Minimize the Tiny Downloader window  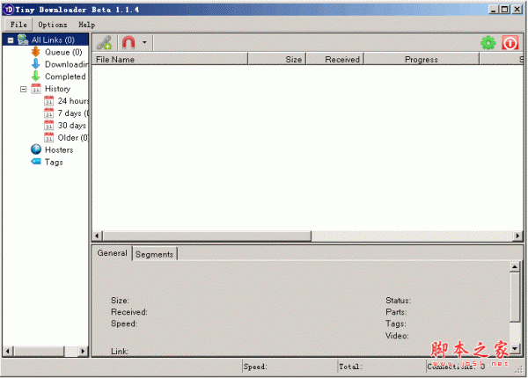tap(494, 10)
